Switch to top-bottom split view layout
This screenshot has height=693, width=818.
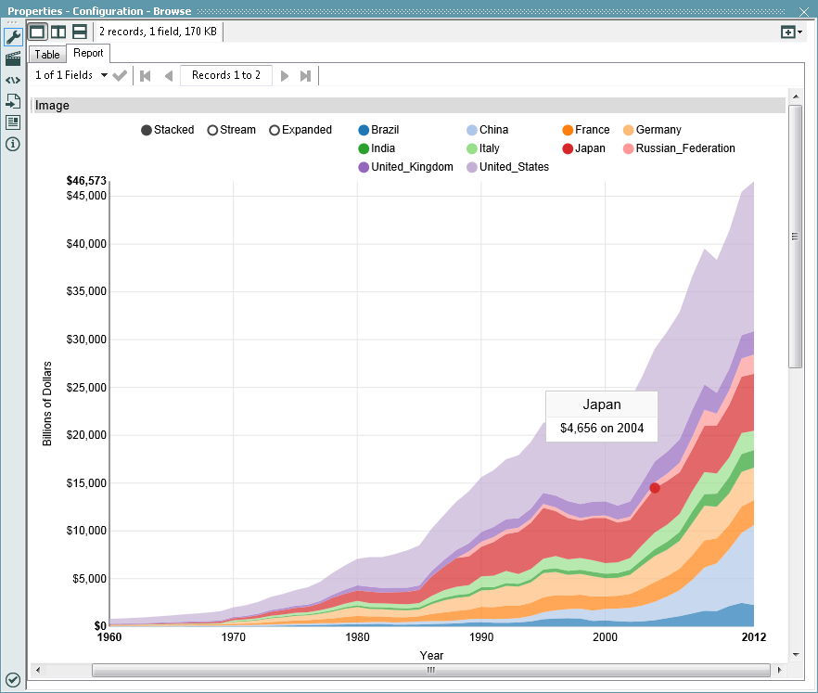coord(80,32)
